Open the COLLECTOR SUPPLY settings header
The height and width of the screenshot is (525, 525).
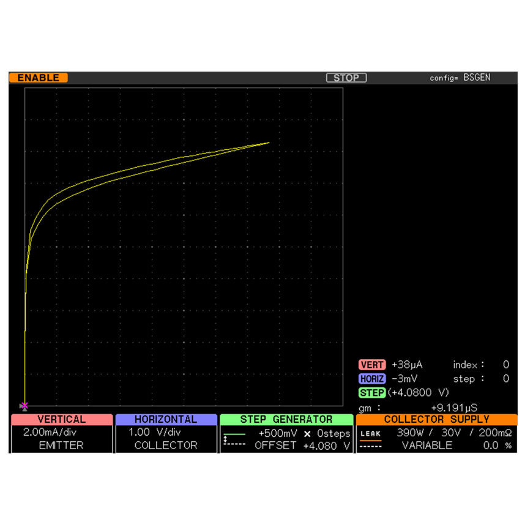[436, 420]
